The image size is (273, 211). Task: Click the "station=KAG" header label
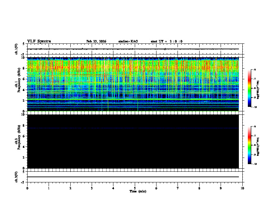[128, 41]
